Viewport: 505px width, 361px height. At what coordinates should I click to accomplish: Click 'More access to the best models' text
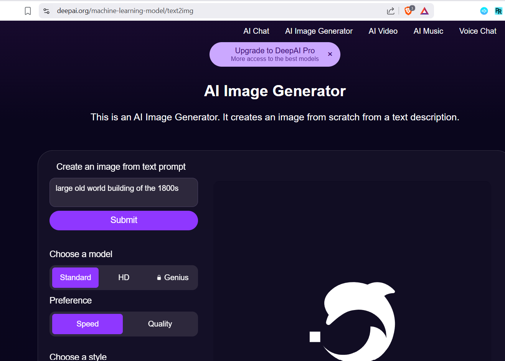coord(275,59)
